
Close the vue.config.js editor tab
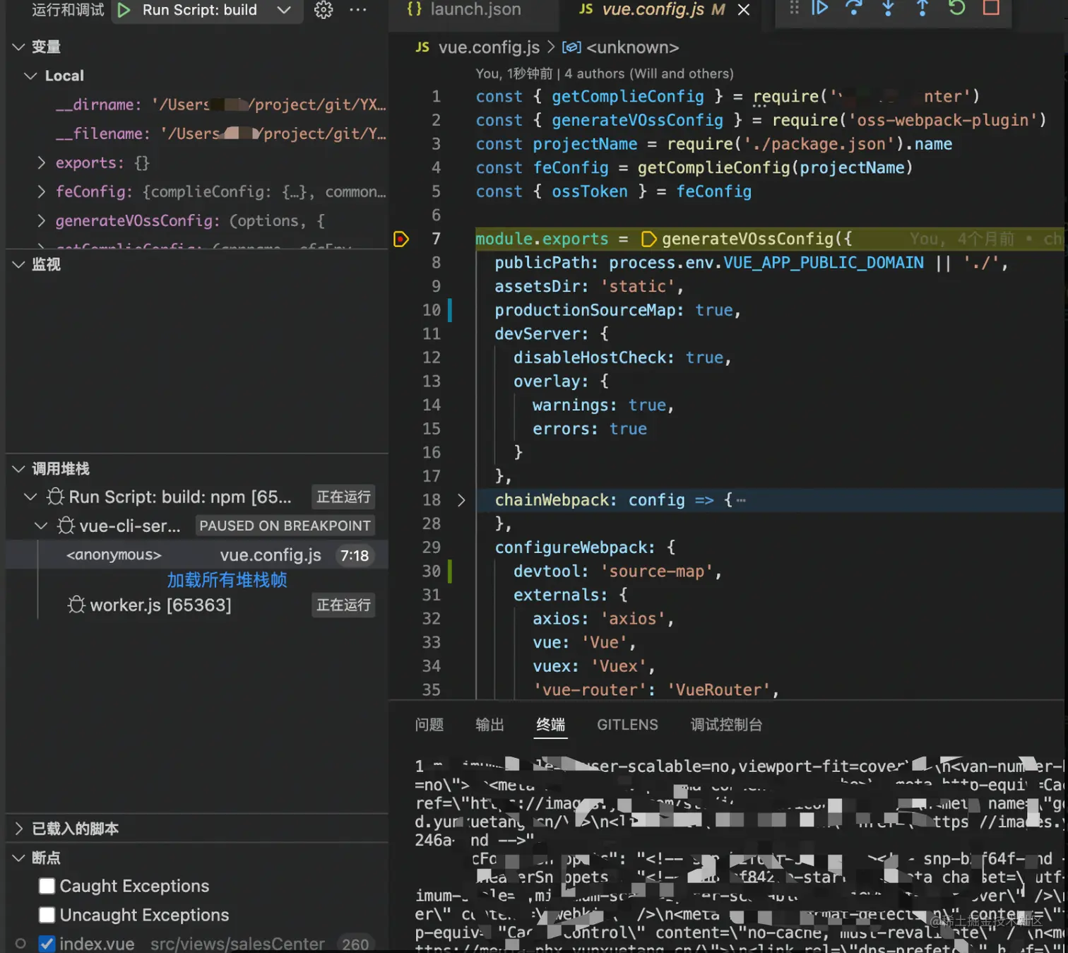pos(744,10)
